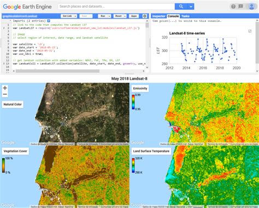
Task: Switch to the Tasks tab
Action: (185, 16)
